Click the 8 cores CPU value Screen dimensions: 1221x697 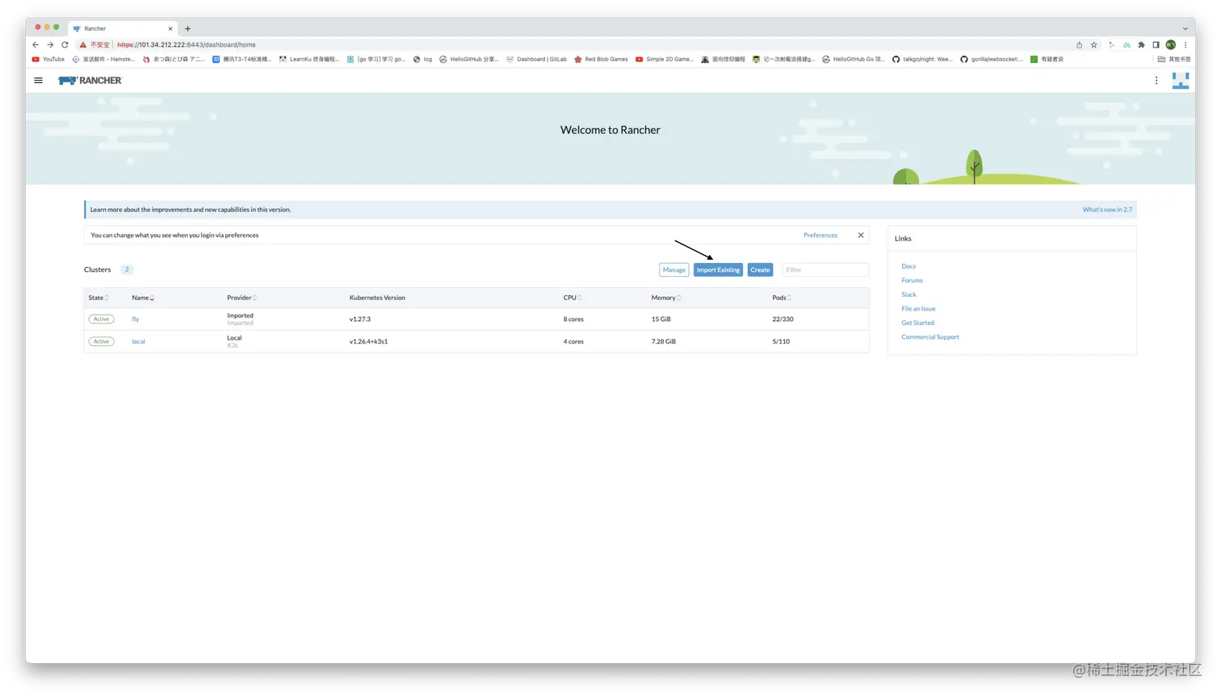tap(573, 319)
